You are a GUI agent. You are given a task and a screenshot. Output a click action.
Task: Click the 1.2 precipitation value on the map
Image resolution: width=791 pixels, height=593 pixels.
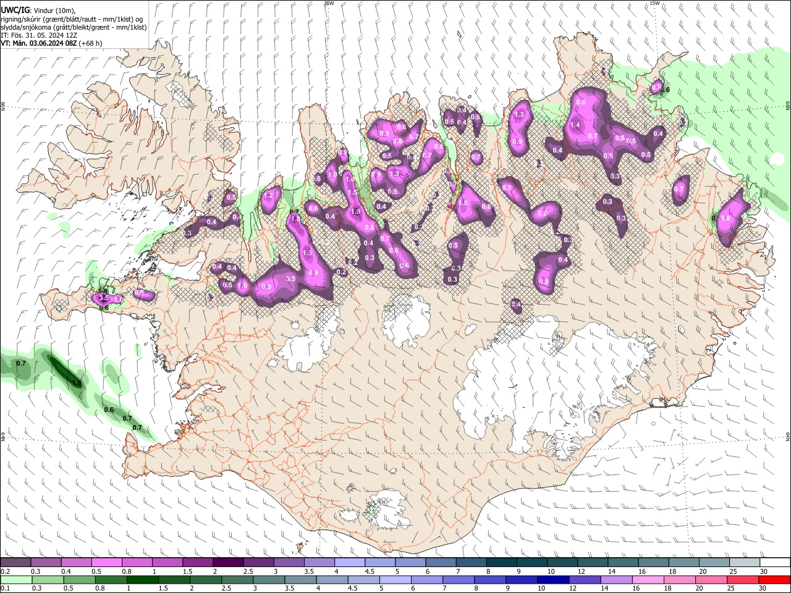(268, 195)
